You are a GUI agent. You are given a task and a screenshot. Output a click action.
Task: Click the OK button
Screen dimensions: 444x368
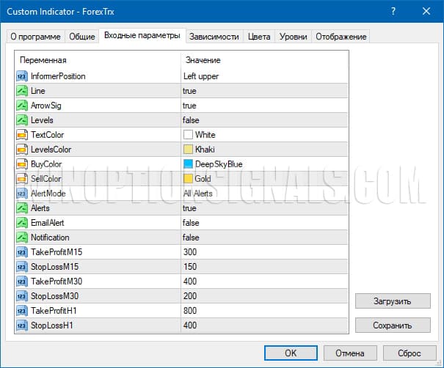(x=290, y=353)
